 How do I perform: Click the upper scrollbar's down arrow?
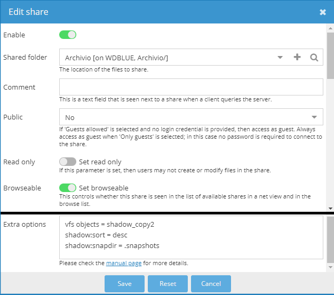click(330, 209)
